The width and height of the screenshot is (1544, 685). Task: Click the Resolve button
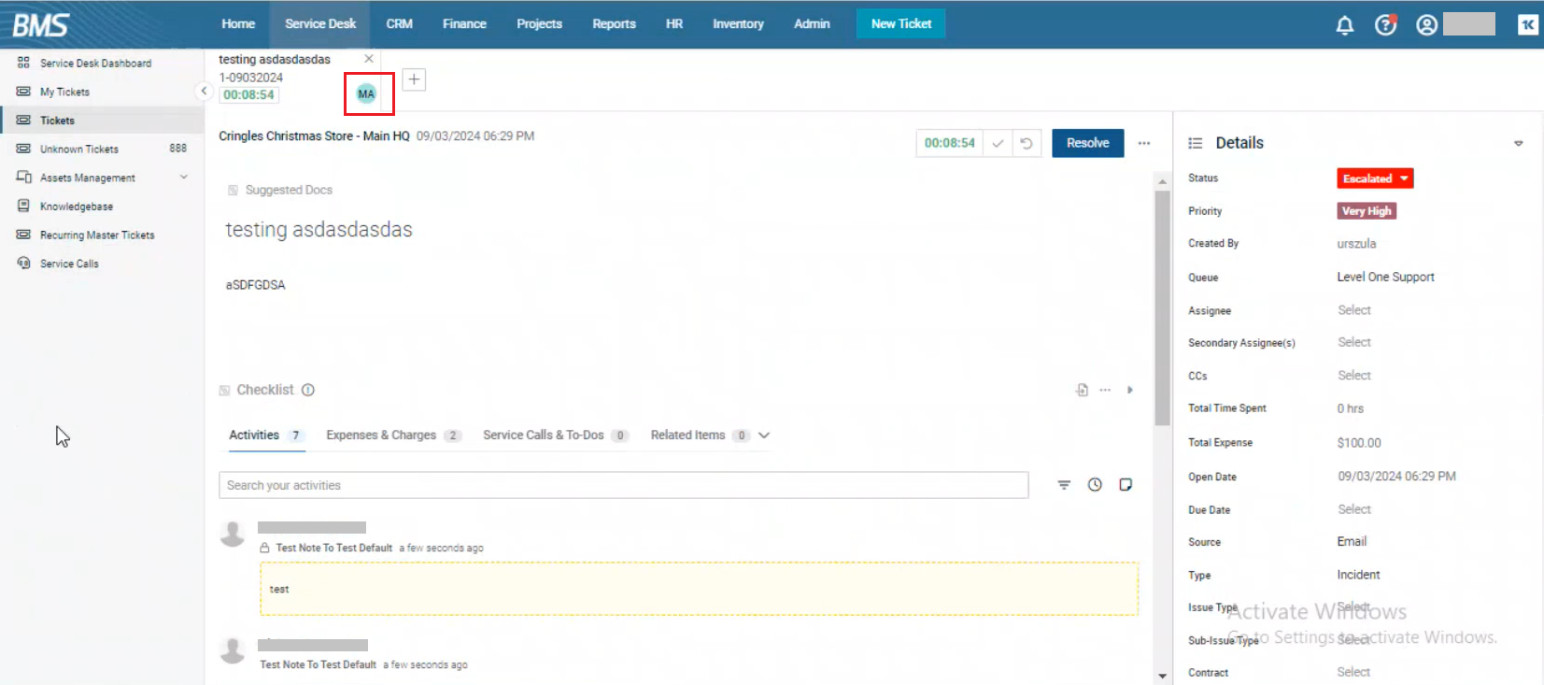click(x=1087, y=143)
